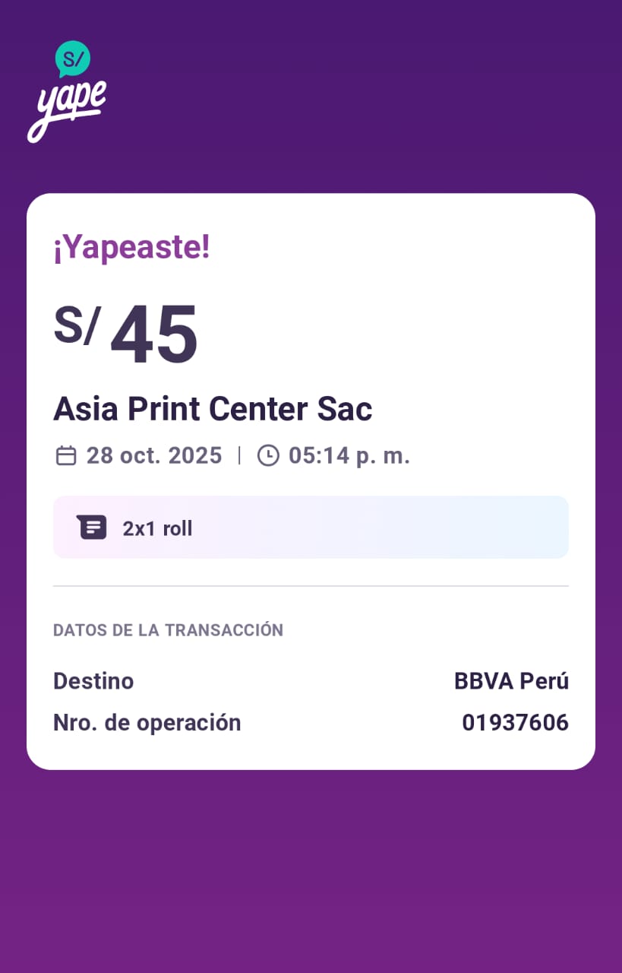Click the date 28 oct. 2025
Screen dimensions: 622x973
[154, 455]
